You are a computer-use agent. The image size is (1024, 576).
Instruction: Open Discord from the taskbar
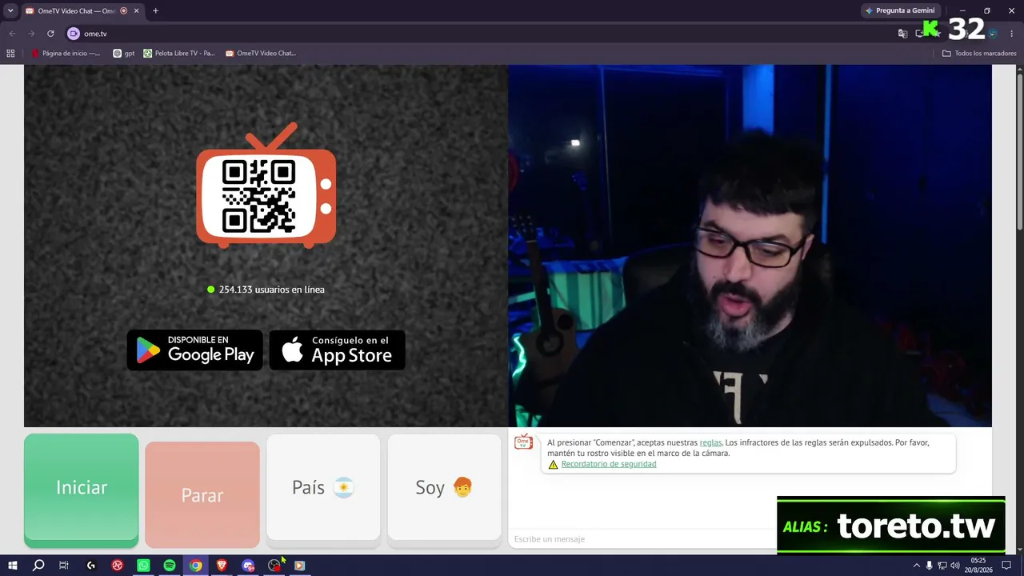click(x=248, y=566)
